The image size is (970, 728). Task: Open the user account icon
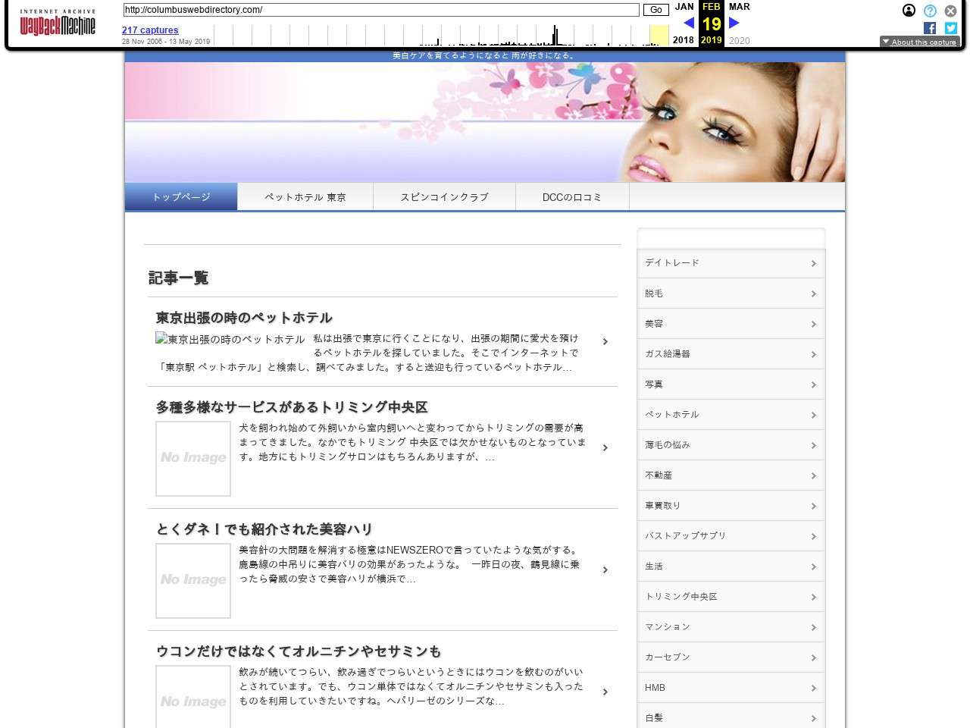tap(909, 11)
